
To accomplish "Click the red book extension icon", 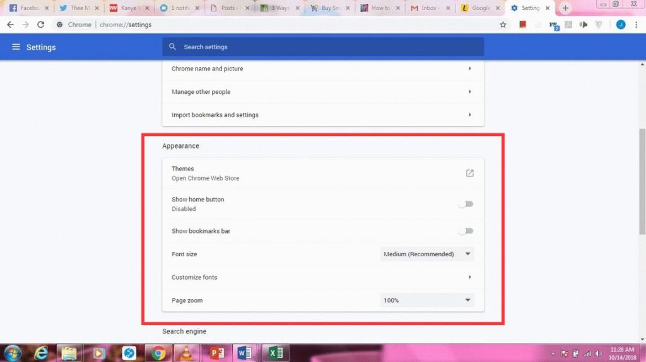I will (x=522, y=25).
